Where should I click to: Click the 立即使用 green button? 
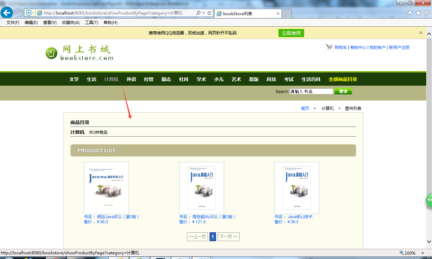tap(291, 33)
